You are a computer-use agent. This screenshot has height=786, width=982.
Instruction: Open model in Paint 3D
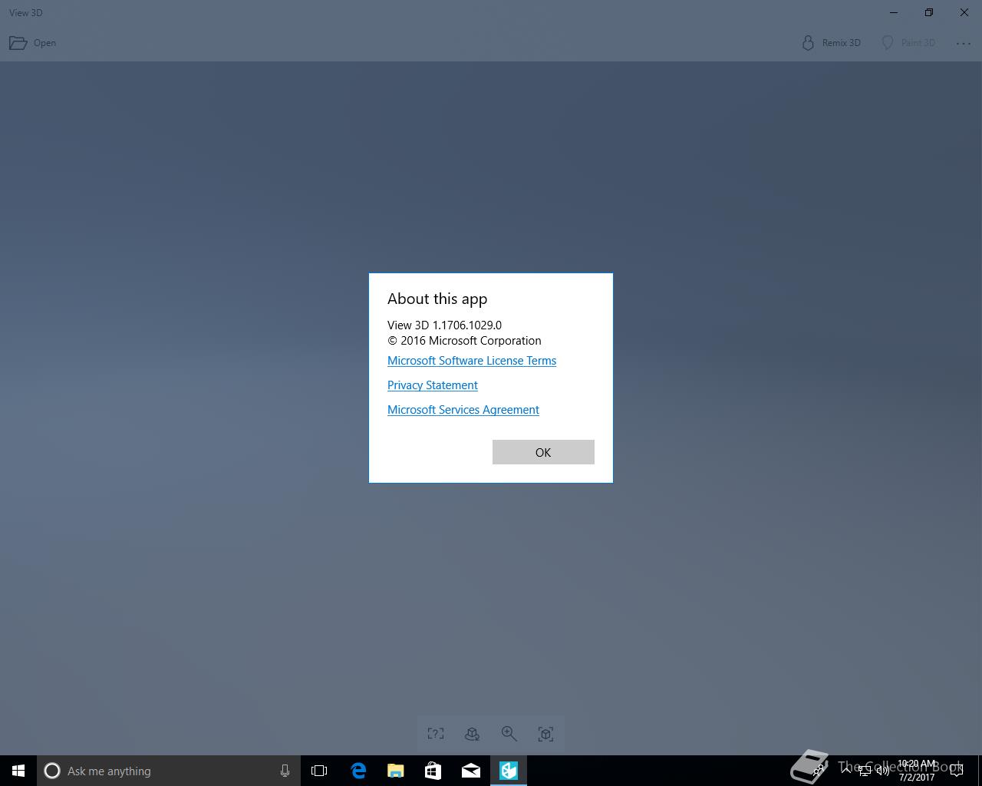(x=908, y=43)
